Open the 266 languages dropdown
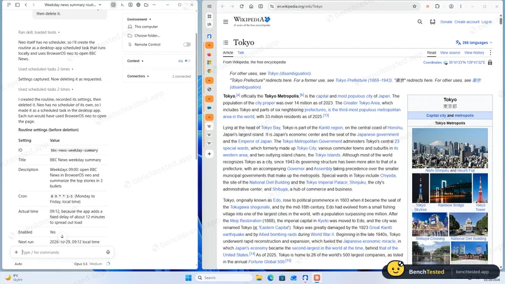This screenshot has height=284, width=505. (x=474, y=42)
